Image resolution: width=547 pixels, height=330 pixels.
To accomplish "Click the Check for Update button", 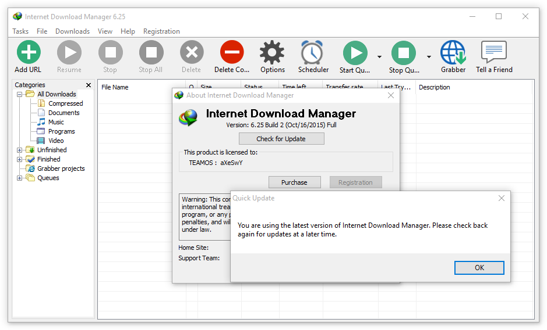I will (x=281, y=138).
